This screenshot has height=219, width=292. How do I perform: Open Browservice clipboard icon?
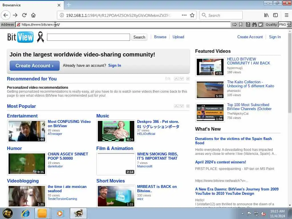tap(261, 25)
